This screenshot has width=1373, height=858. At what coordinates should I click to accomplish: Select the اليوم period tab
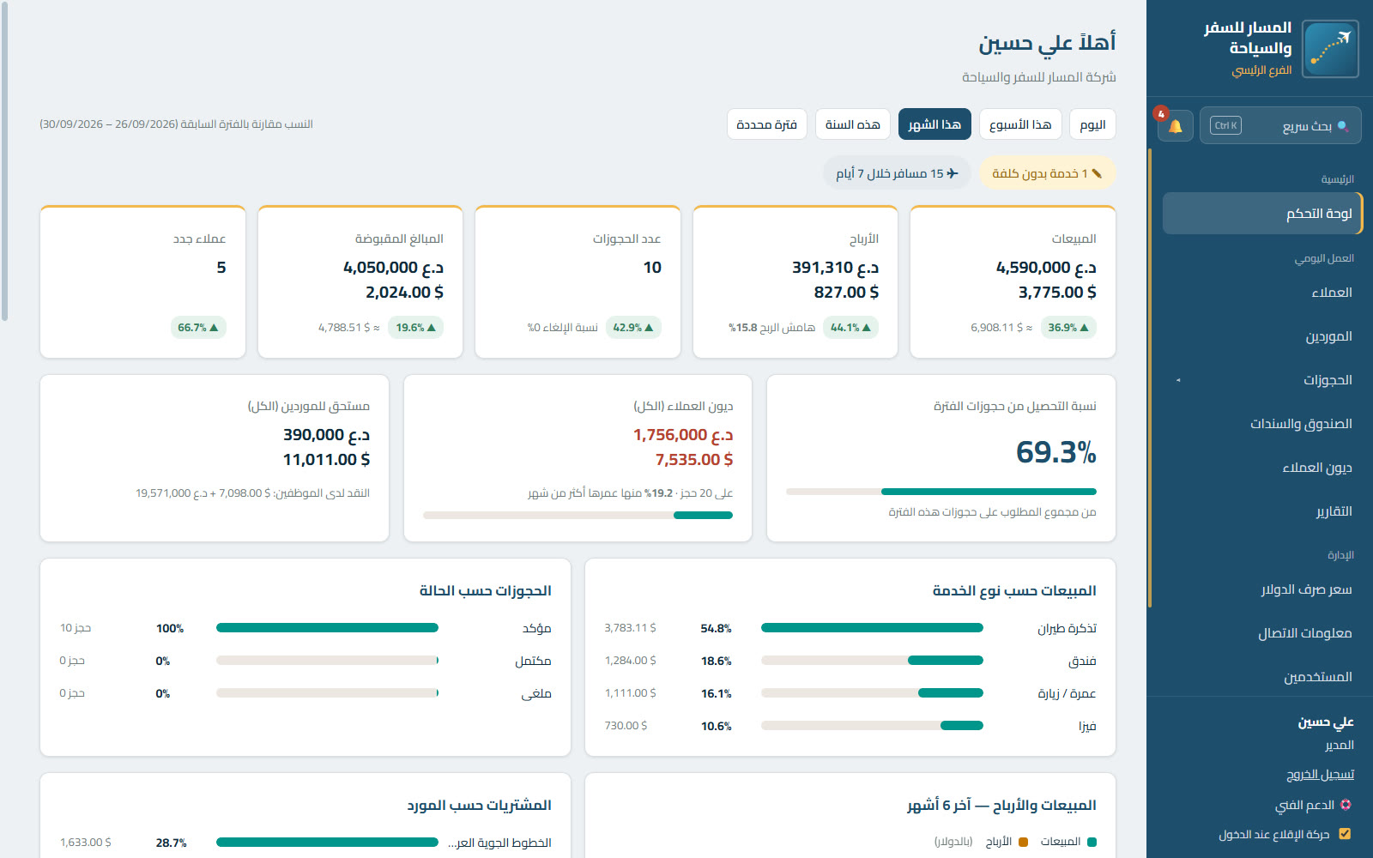point(1092,124)
